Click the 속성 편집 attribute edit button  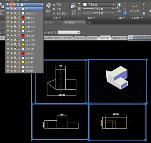[61, 14]
